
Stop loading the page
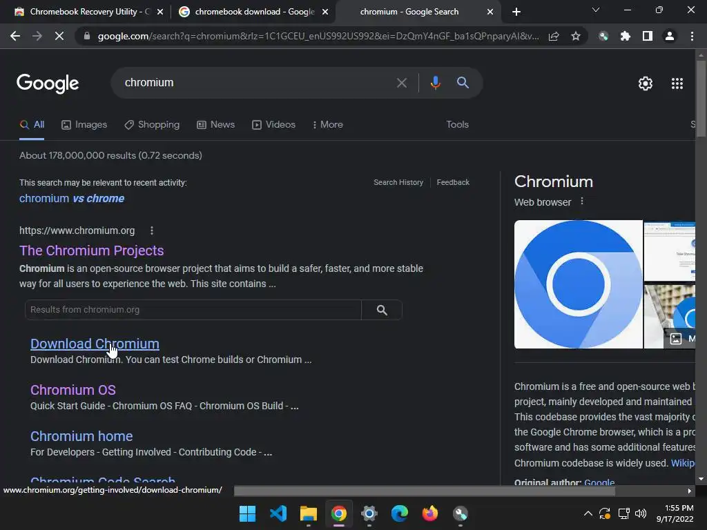[59, 36]
